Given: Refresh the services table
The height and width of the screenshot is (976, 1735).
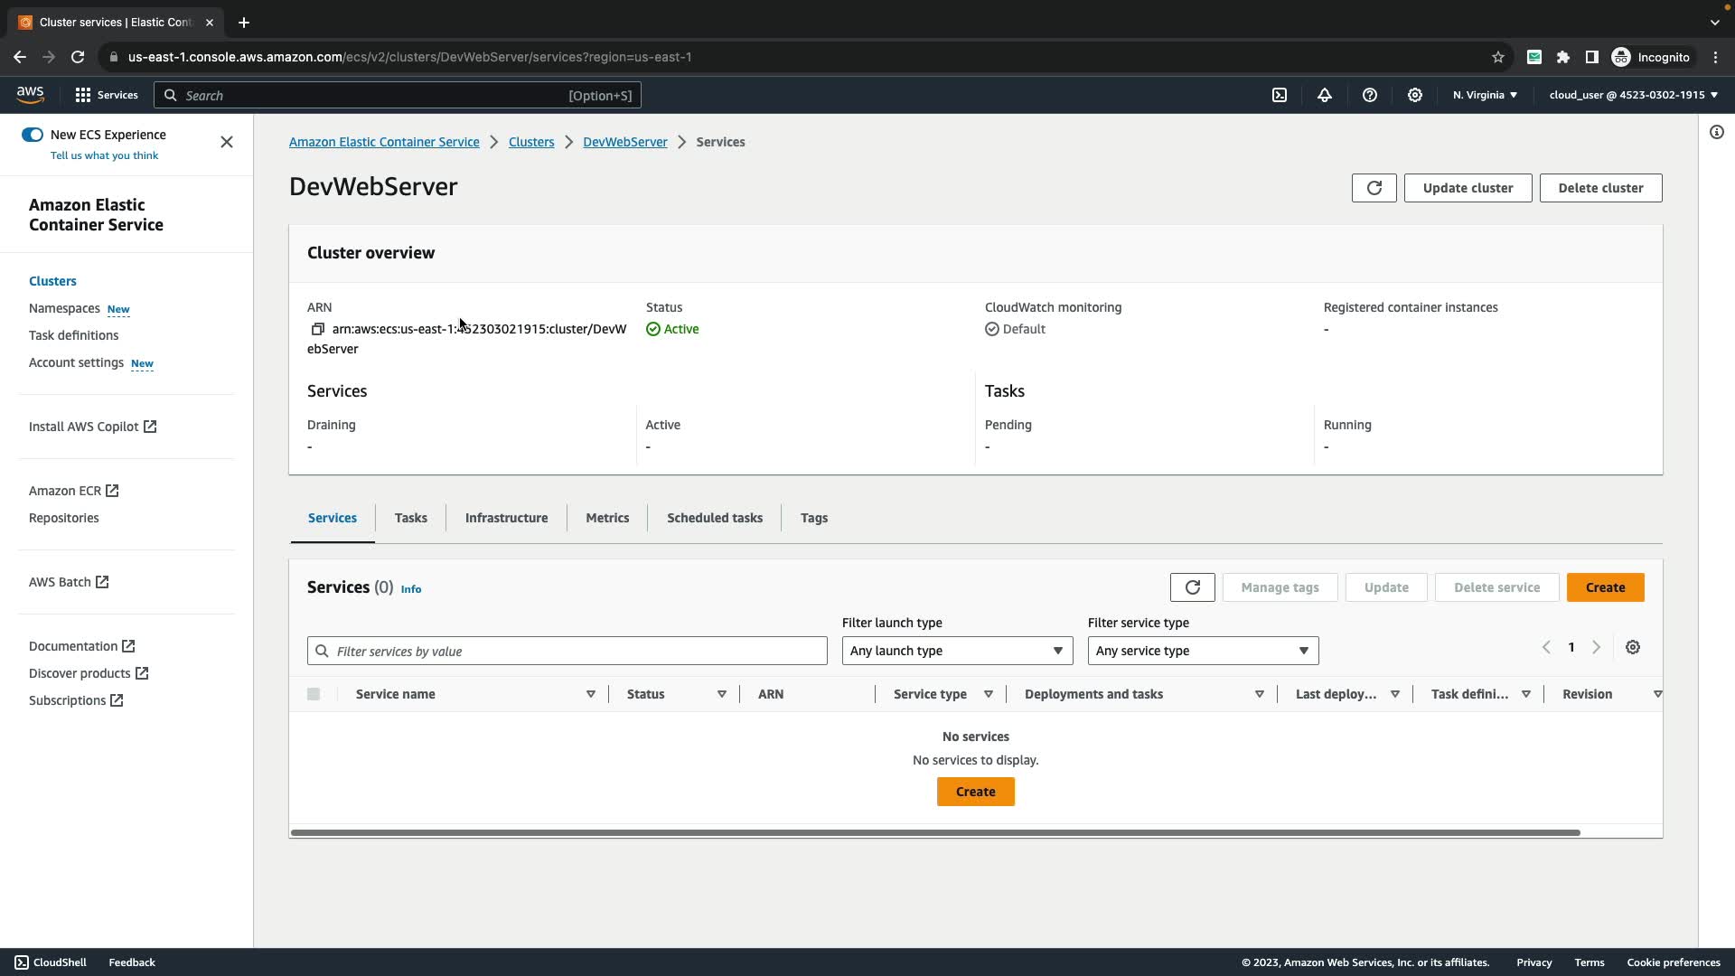Looking at the screenshot, I should coord(1192,587).
